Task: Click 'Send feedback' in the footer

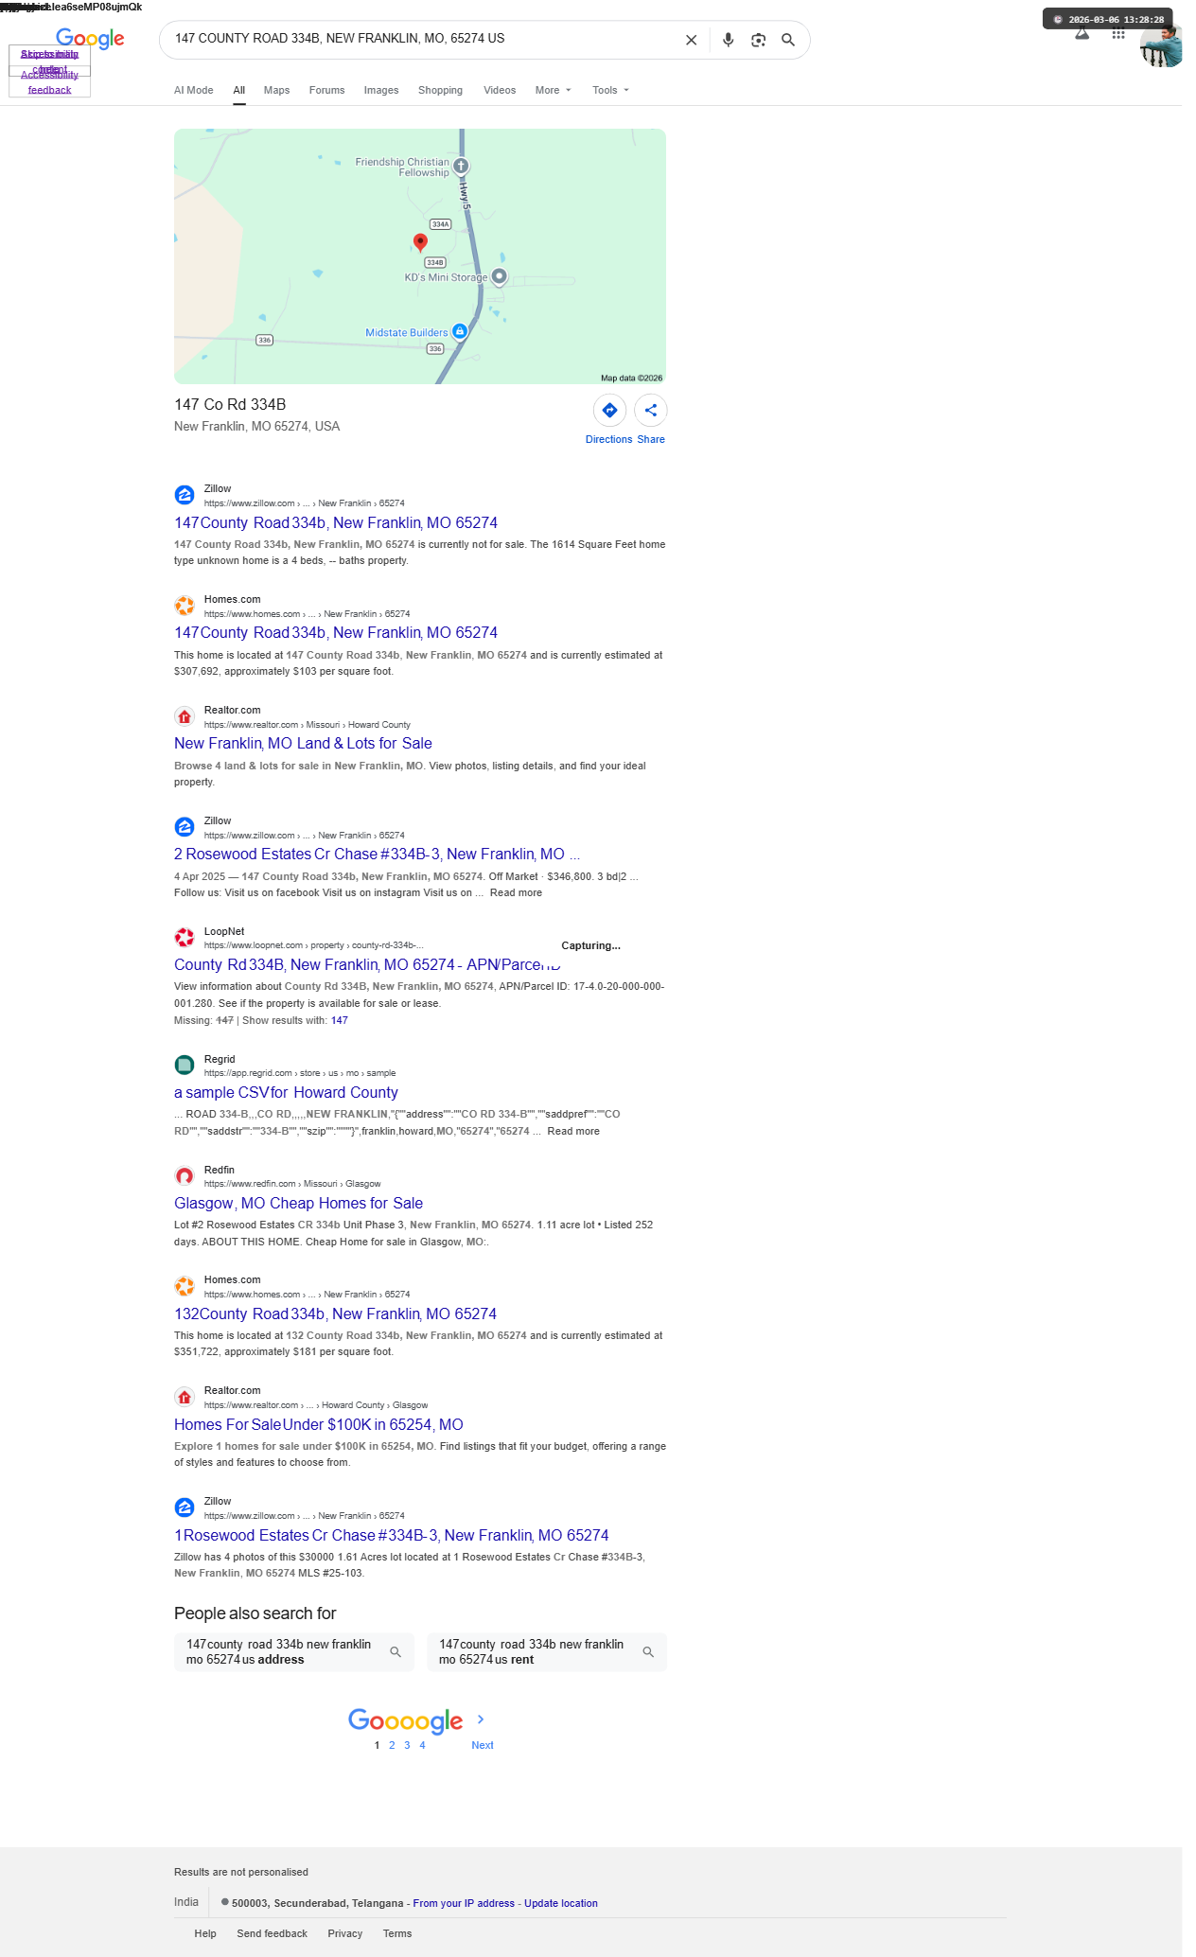Action: pyautogui.click(x=272, y=1933)
